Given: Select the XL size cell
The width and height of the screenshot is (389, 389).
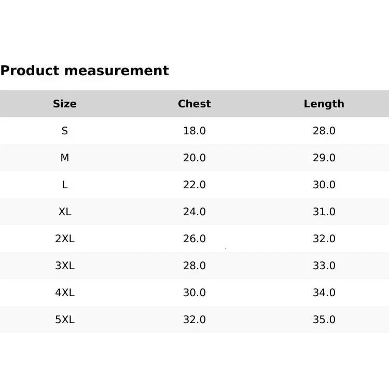Looking at the screenshot, I should (65, 212).
